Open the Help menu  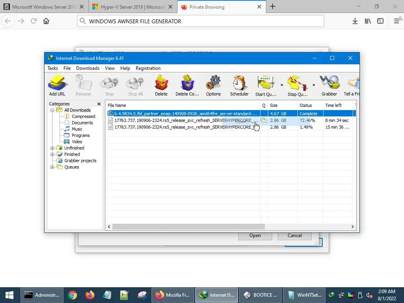click(x=125, y=68)
